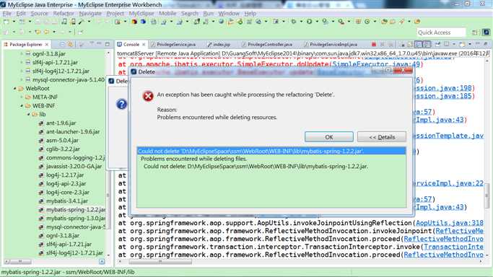Terminate the server with the red square icon
The height and width of the screenshot is (277, 493).
374,44
